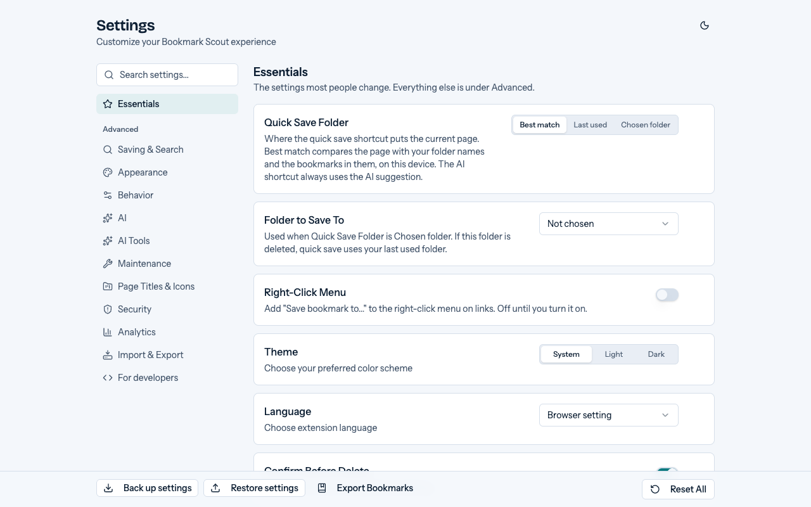Open the Maintenance settings section

[x=167, y=264]
